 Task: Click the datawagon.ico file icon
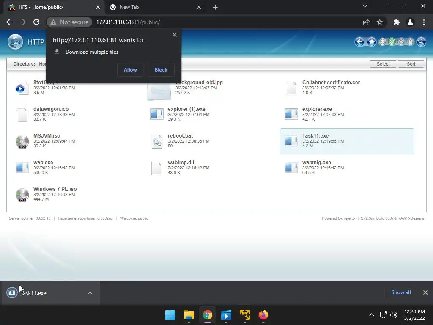click(22, 115)
